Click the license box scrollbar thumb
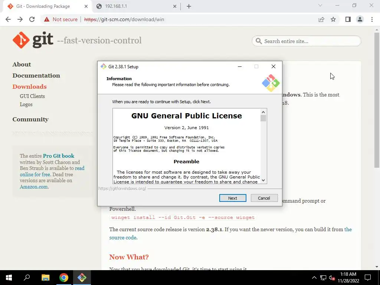Image resolution: width=380 pixels, height=285 pixels. click(x=263, y=118)
